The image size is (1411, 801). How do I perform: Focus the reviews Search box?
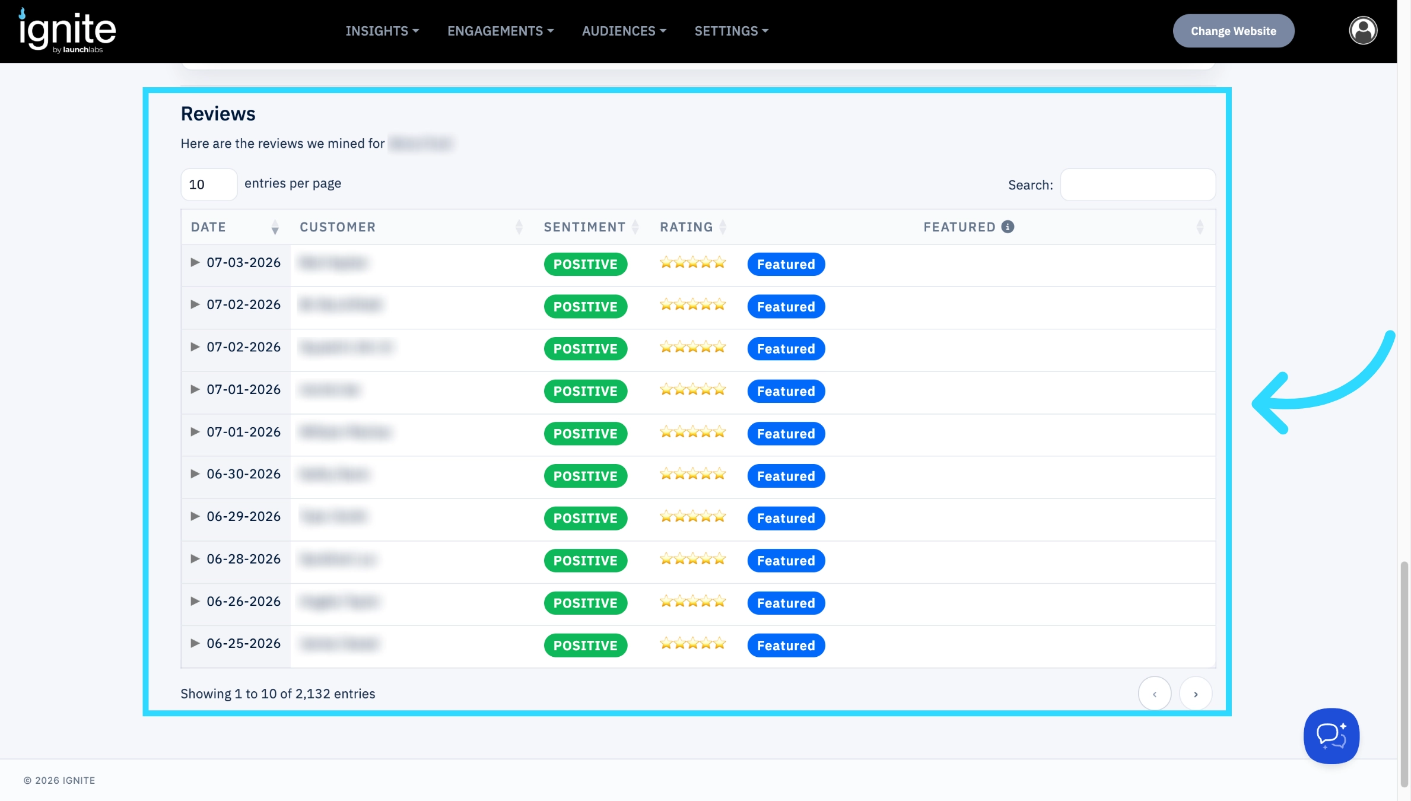pyautogui.click(x=1137, y=185)
